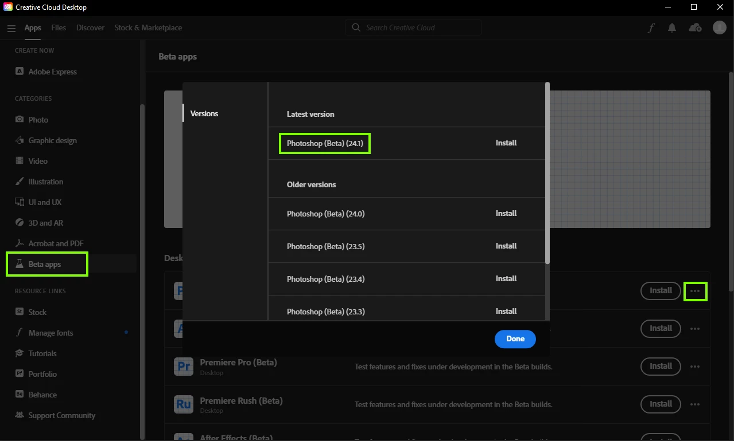Open the hamburger menu icon
734x441 pixels.
point(11,28)
